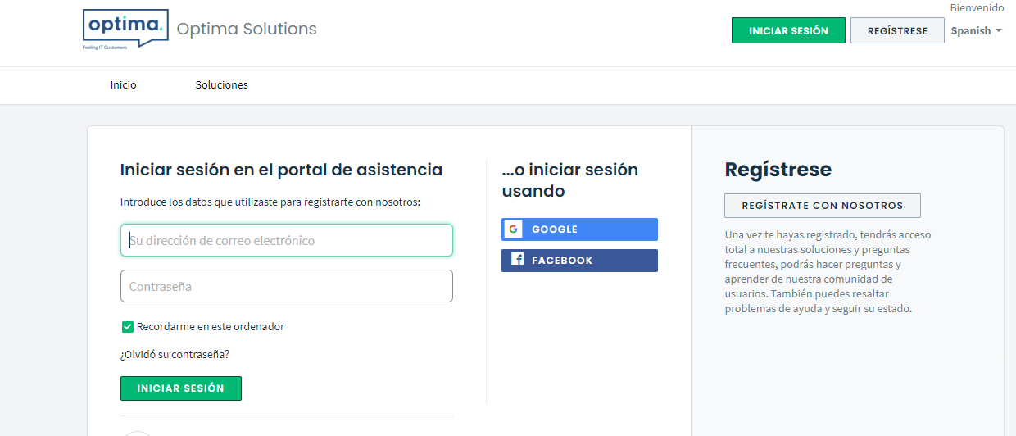Toggle the Recordarme en este ordenador checkbox
This screenshot has height=436, width=1016.
click(128, 327)
